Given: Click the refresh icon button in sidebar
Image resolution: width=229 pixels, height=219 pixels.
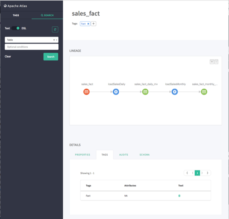Looking at the screenshot, I should click(x=55, y=29).
